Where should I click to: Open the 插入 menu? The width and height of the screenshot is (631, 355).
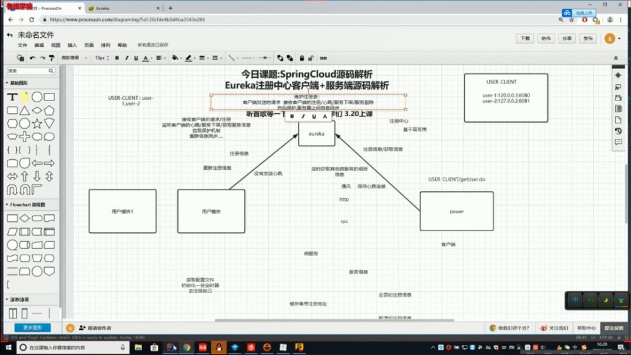73,45
